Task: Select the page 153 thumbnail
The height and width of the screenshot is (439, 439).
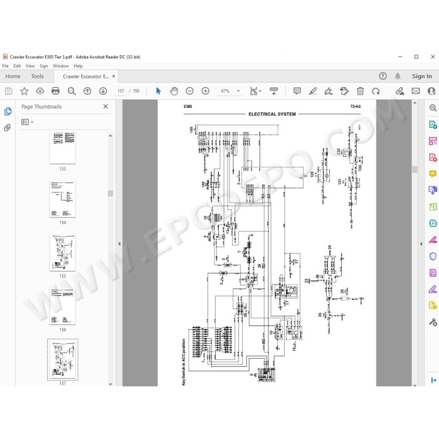Action: pos(63,148)
